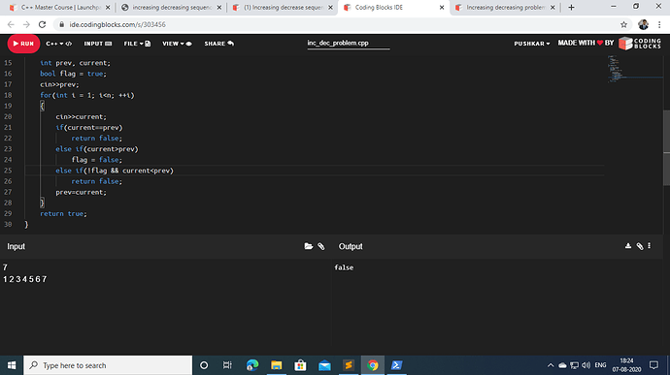The image size is (670, 375).
Task: Click the Coding Blocks logo
Action: (x=640, y=44)
